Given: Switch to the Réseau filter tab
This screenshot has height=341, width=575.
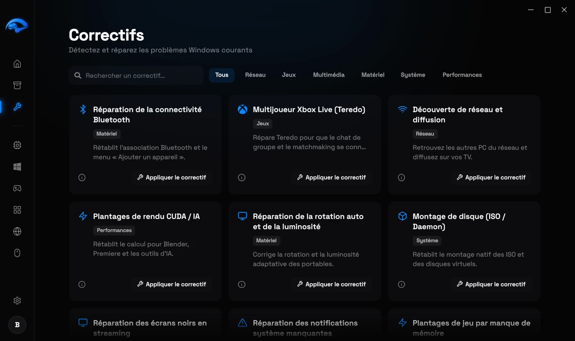Looking at the screenshot, I should (255, 75).
